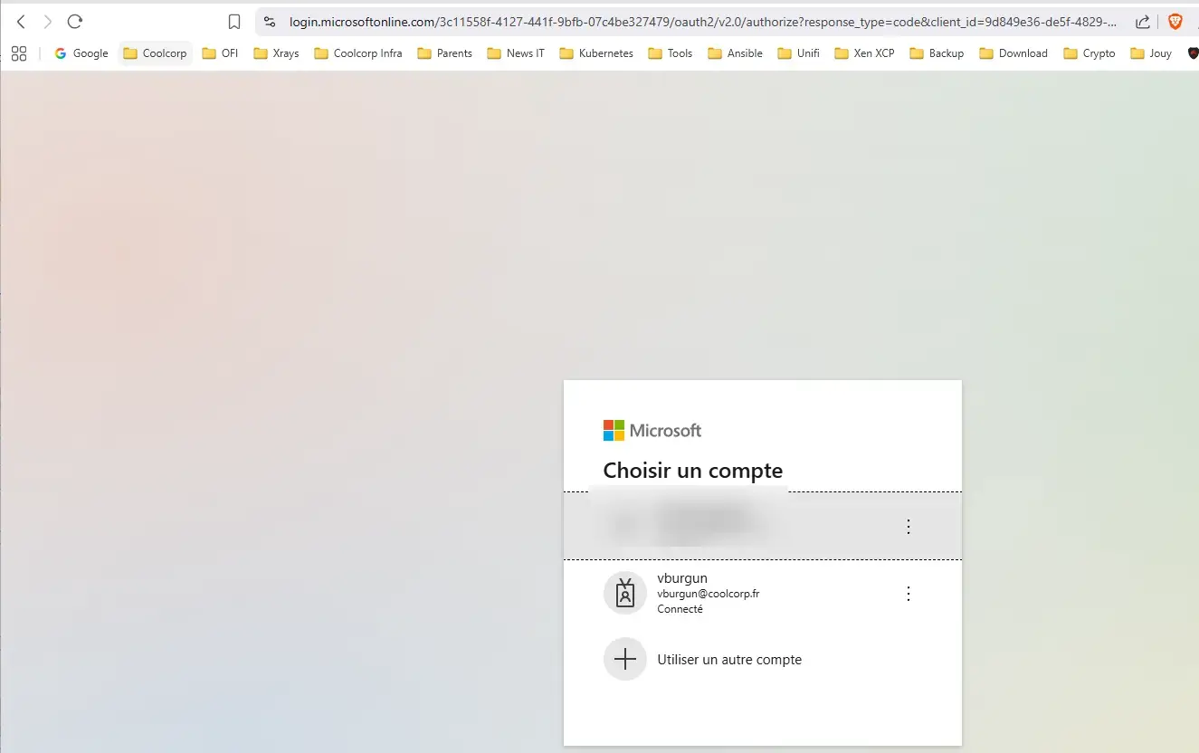Open the tab groups grid icon

click(x=19, y=53)
